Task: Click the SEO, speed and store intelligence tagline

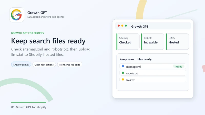Action: click(x=46, y=17)
